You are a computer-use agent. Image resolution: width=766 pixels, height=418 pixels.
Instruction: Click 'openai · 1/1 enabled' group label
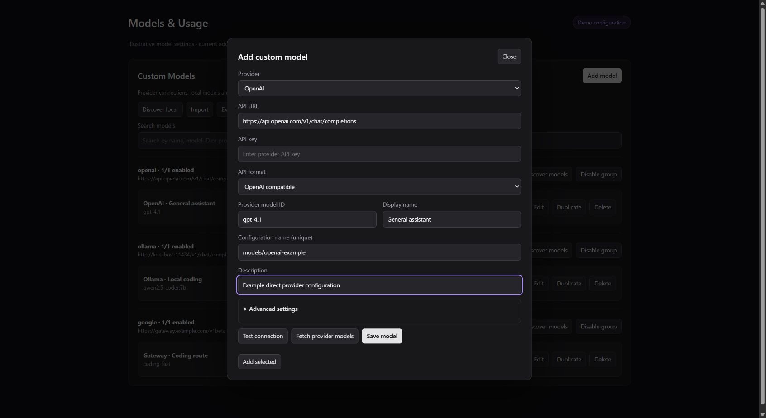click(x=166, y=170)
